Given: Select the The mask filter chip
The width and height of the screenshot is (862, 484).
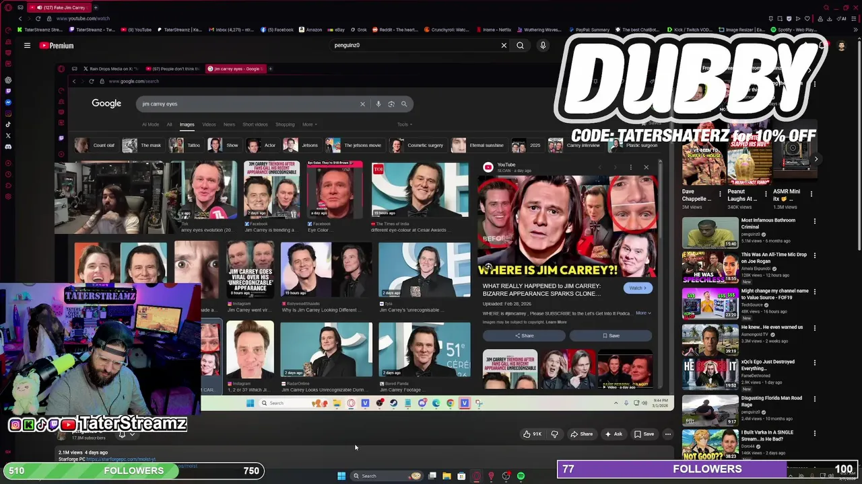Looking at the screenshot, I should pyautogui.click(x=142, y=145).
